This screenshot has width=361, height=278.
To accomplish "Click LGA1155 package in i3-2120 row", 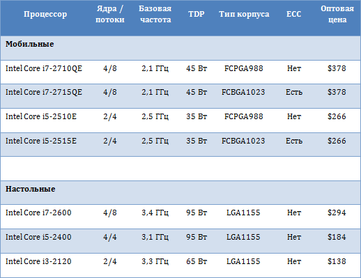I will pos(243,261).
